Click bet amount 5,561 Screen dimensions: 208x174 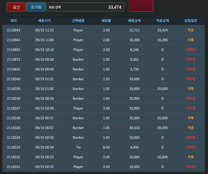coord(134,59)
